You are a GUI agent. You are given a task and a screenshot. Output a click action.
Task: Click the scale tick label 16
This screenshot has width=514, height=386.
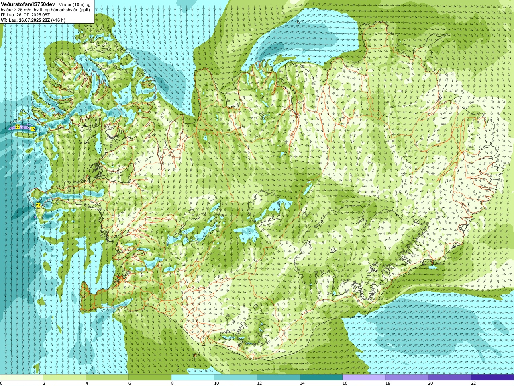[345, 383]
